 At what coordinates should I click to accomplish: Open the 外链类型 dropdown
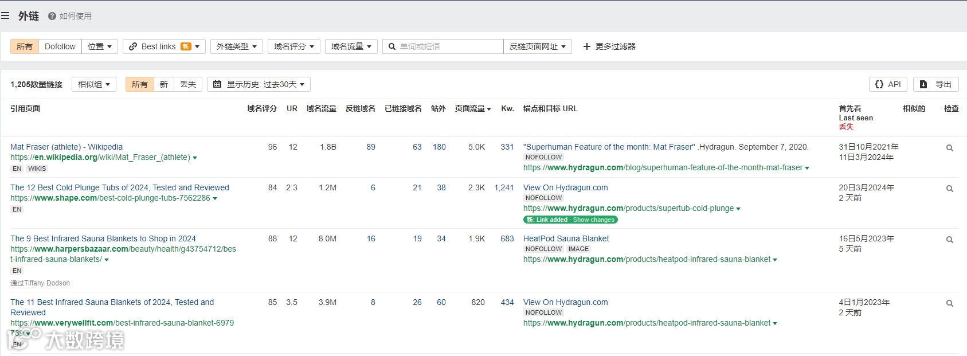click(x=237, y=46)
